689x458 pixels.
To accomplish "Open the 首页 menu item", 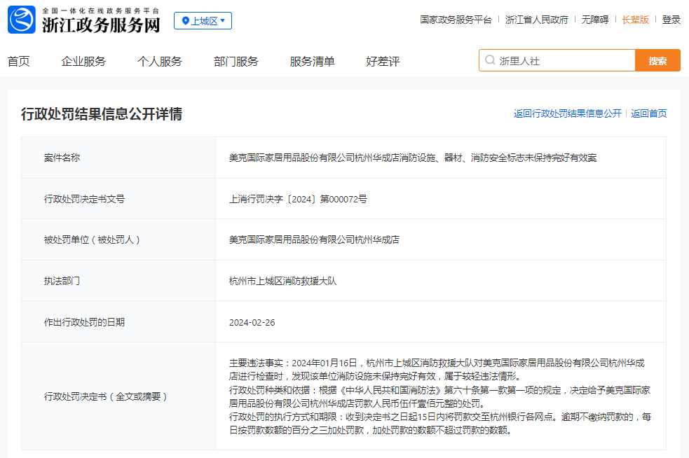I will click(18, 62).
